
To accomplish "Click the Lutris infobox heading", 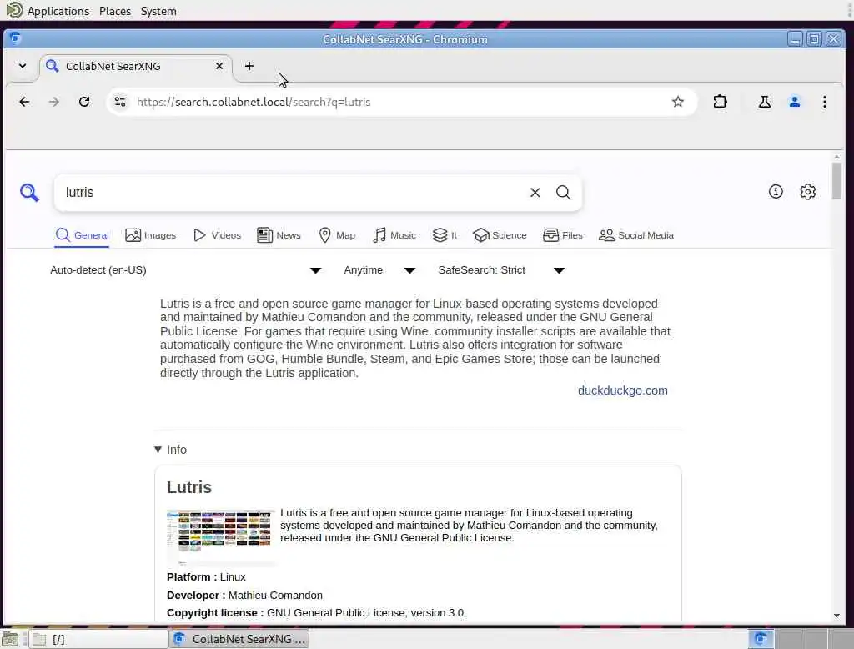I will [x=189, y=487].
